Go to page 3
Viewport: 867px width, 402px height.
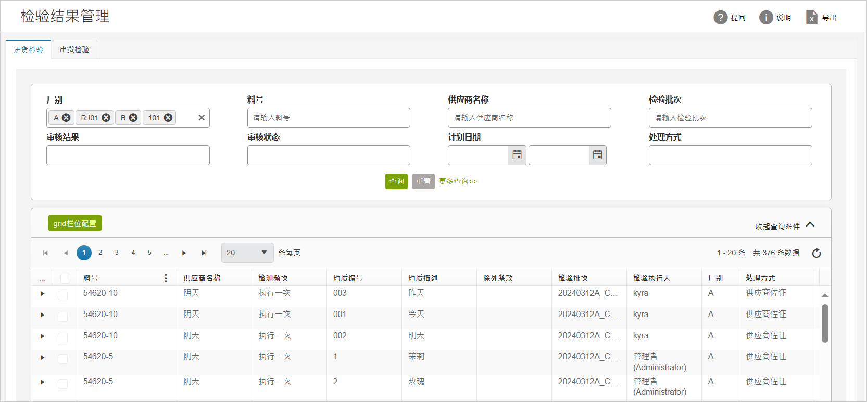(117, 253)
